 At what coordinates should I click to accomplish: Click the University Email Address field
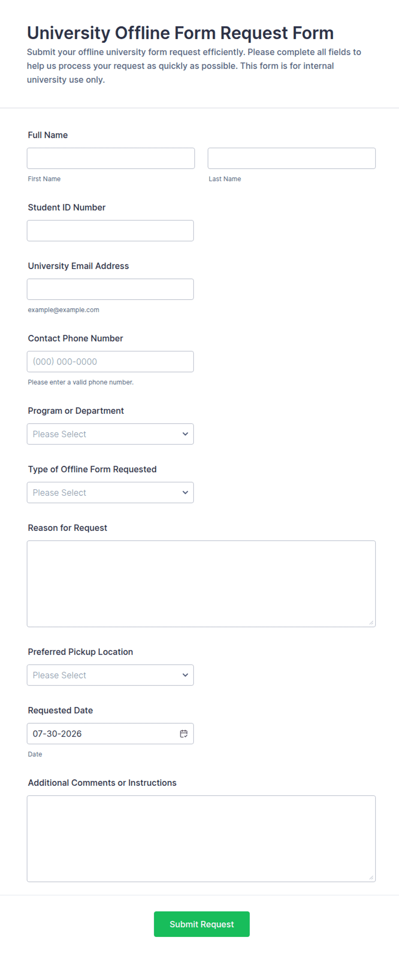[110, 289]
